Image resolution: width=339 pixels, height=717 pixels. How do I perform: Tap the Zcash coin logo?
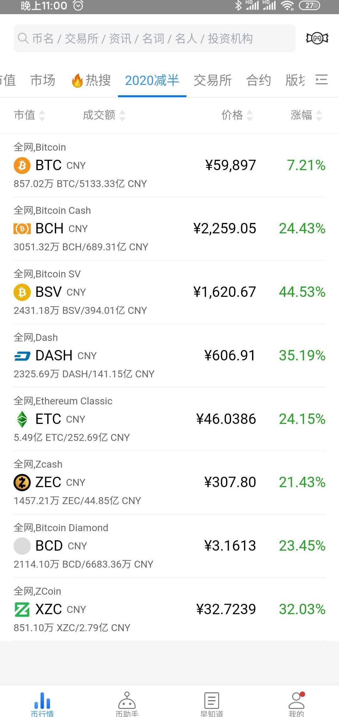click(22, 482)
